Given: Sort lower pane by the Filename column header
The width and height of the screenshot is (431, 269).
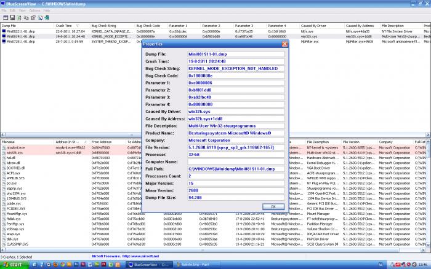Looking at the screenshot, I should (27, 142).
